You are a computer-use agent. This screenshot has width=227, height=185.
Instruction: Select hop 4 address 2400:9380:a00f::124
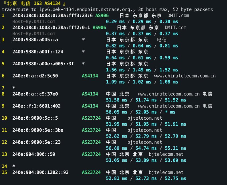(x=38, y=52)
